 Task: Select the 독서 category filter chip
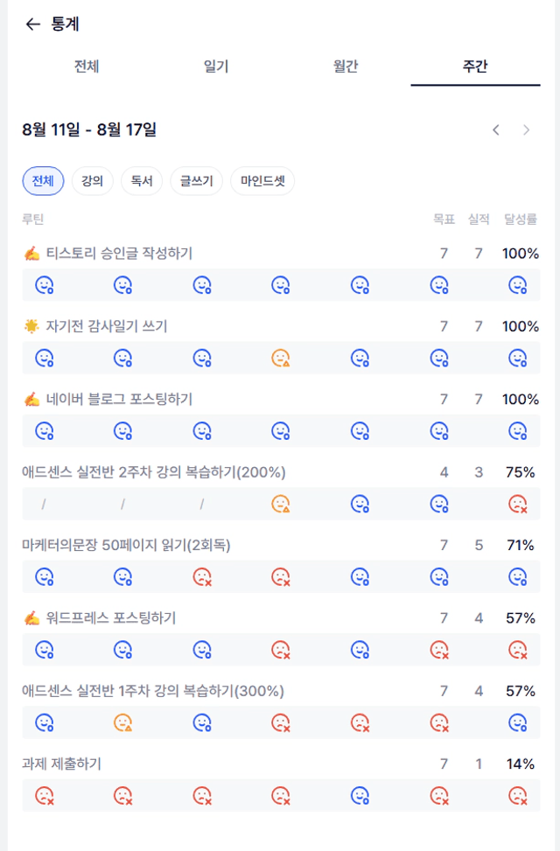142,181
